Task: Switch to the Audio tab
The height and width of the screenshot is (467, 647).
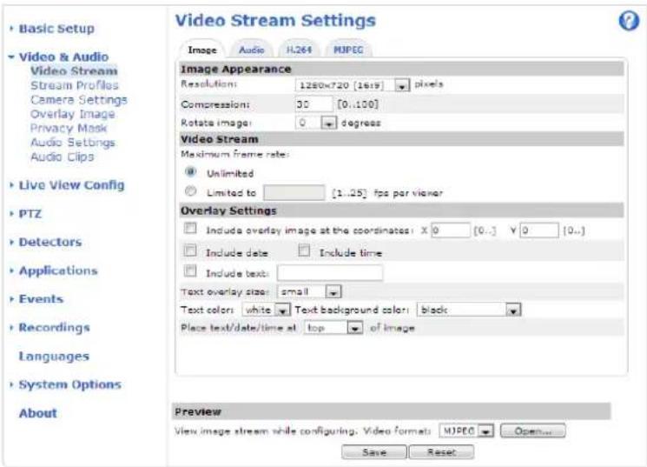Action: click(251, 50)
